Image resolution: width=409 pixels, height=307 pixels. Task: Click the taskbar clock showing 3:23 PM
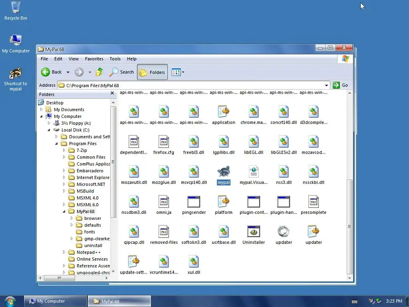pyautogui.click(x=394, y=301)
